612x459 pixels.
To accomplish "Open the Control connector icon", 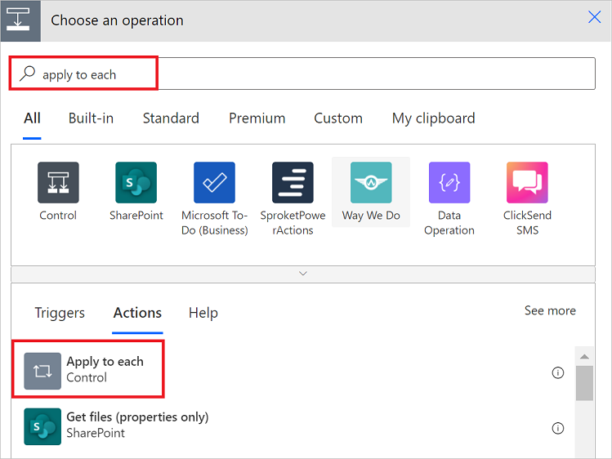I will (x=58, y=182).
